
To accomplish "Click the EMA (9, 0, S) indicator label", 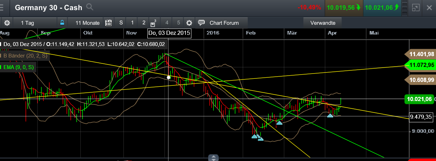I will [x=18, y=67].
